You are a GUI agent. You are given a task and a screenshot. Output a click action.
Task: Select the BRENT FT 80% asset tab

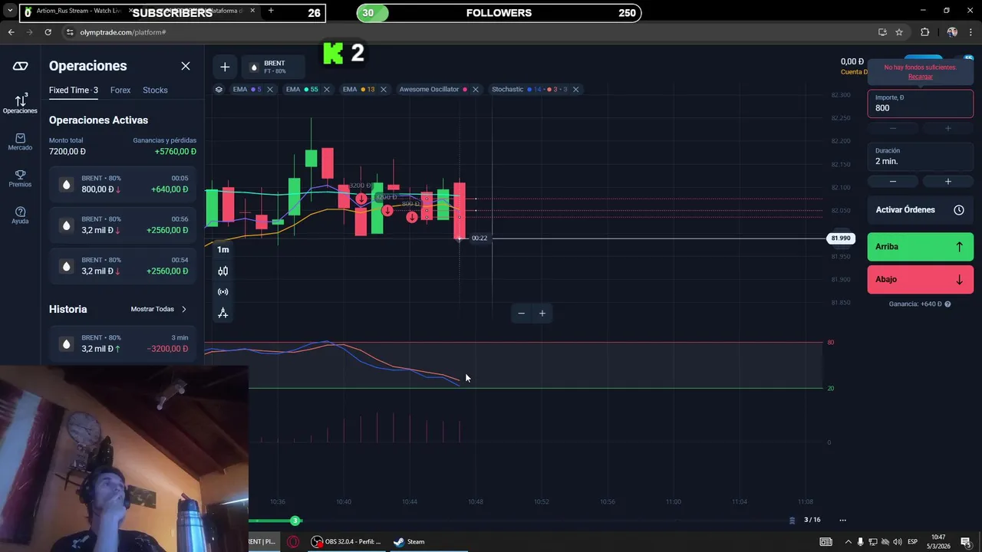(x=273, y=67)
